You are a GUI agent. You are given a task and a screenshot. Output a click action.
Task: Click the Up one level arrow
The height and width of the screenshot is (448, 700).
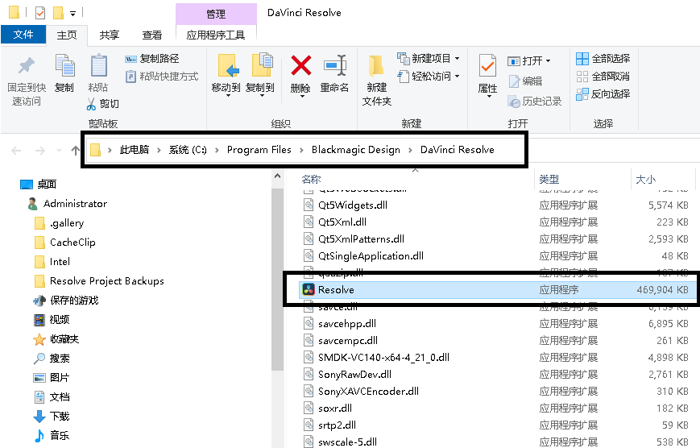(x=75, y=151)
